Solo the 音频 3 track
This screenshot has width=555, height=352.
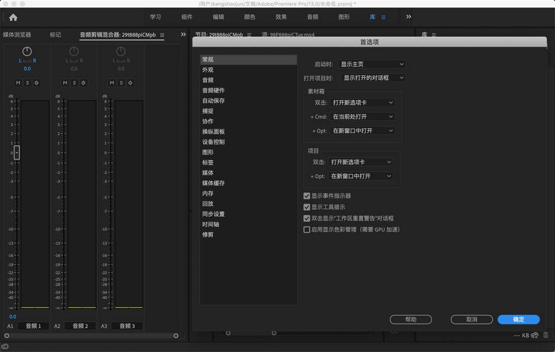tap(120, 82)
